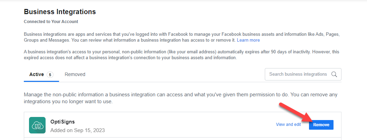This screenshot has width=367, height=140.
Task: Click the blue underline beneath Active
Action: pos(41,81)
